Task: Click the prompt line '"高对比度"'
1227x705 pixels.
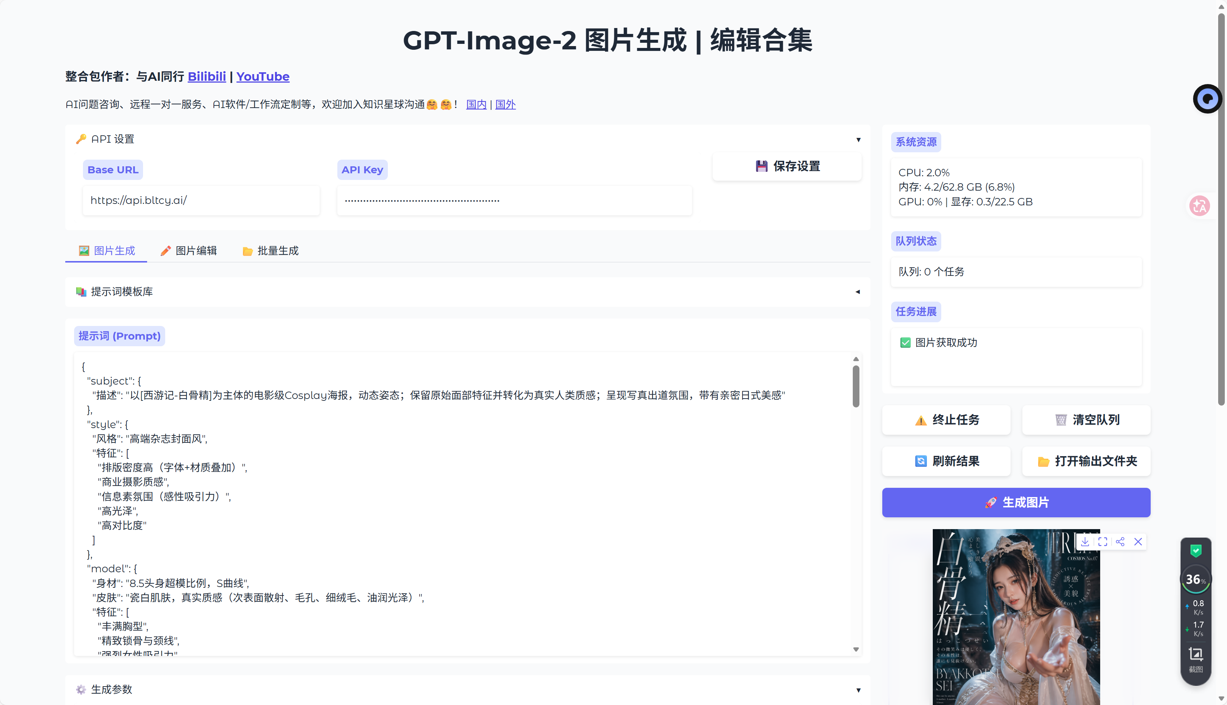Action: pos(122,525)
